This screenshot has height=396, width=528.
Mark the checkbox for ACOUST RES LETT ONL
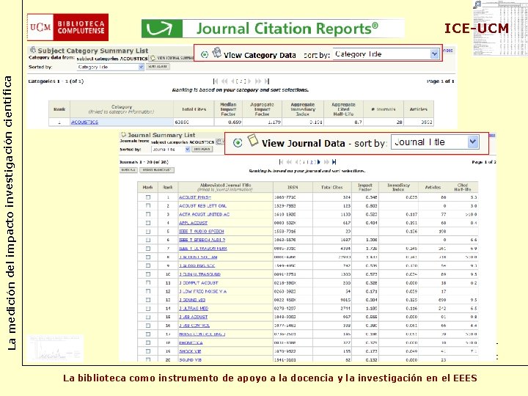click(x=148, y=205)
